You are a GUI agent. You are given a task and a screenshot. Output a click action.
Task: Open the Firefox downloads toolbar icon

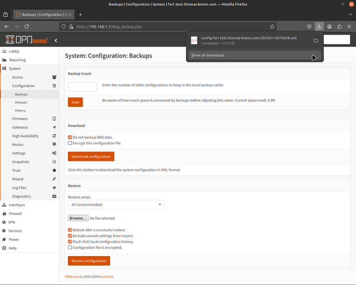coord(319,27)
